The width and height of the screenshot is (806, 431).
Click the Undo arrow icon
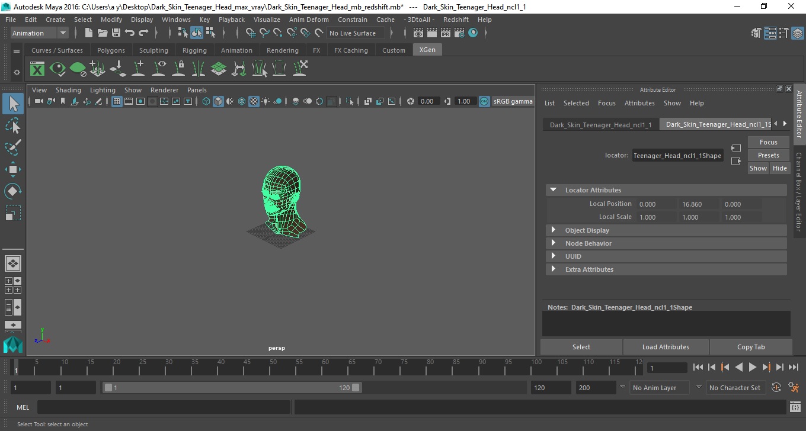[x=130, y=33]
